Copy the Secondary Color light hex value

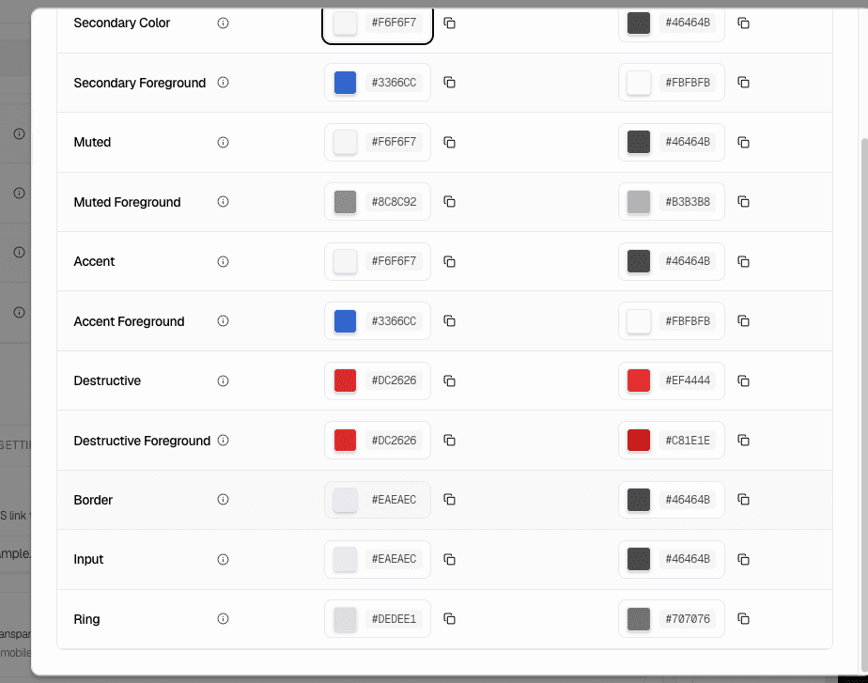point(449,23)
